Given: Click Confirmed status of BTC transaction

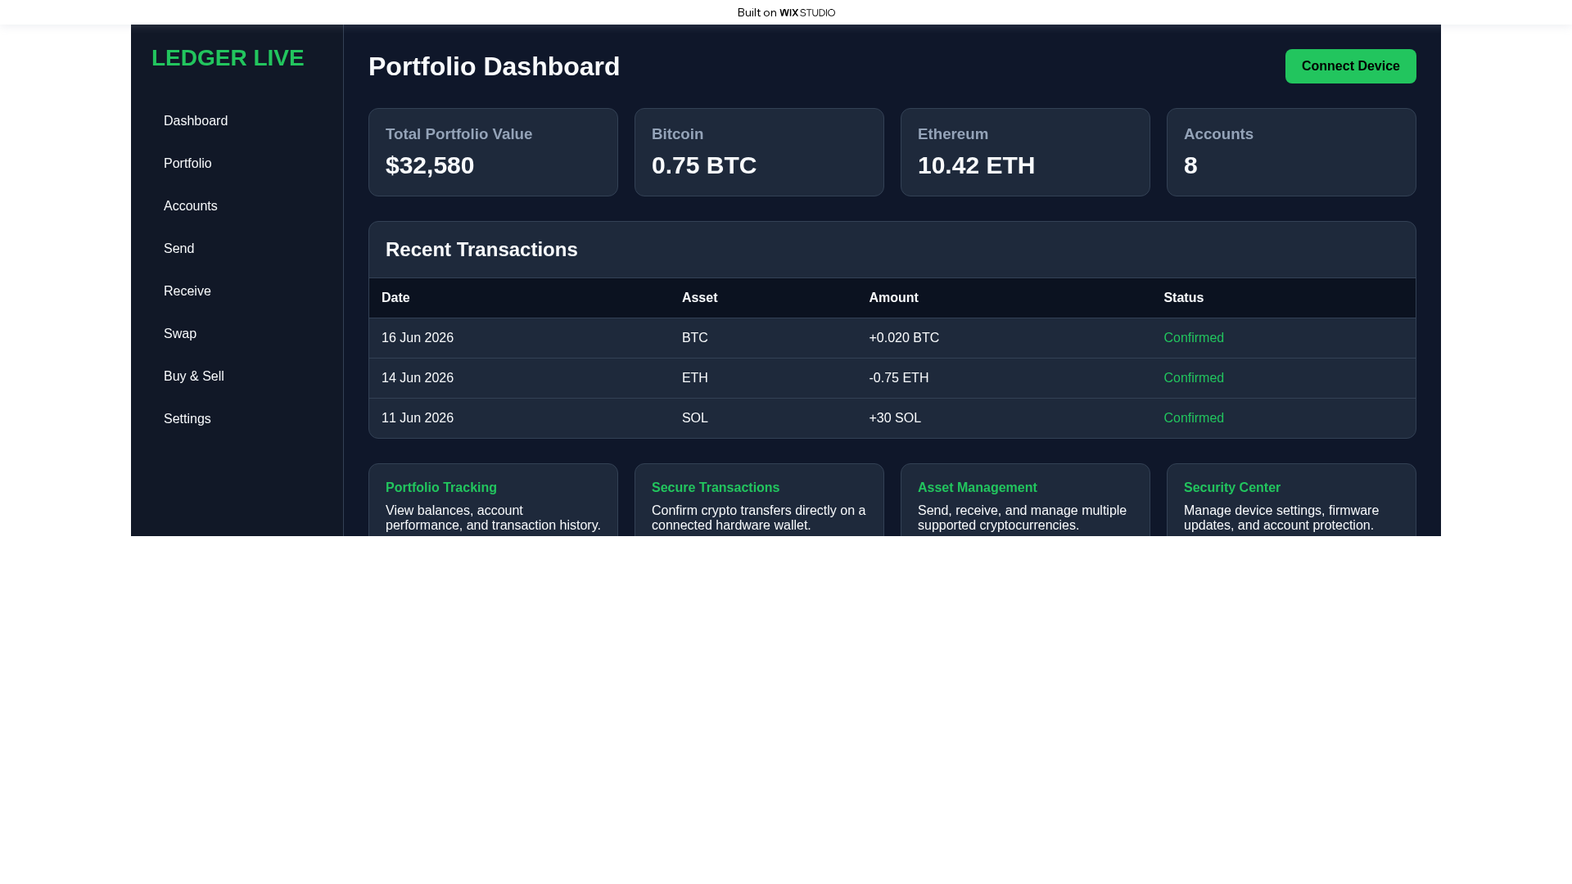Looking at the screenshot, I should 1194,338.
